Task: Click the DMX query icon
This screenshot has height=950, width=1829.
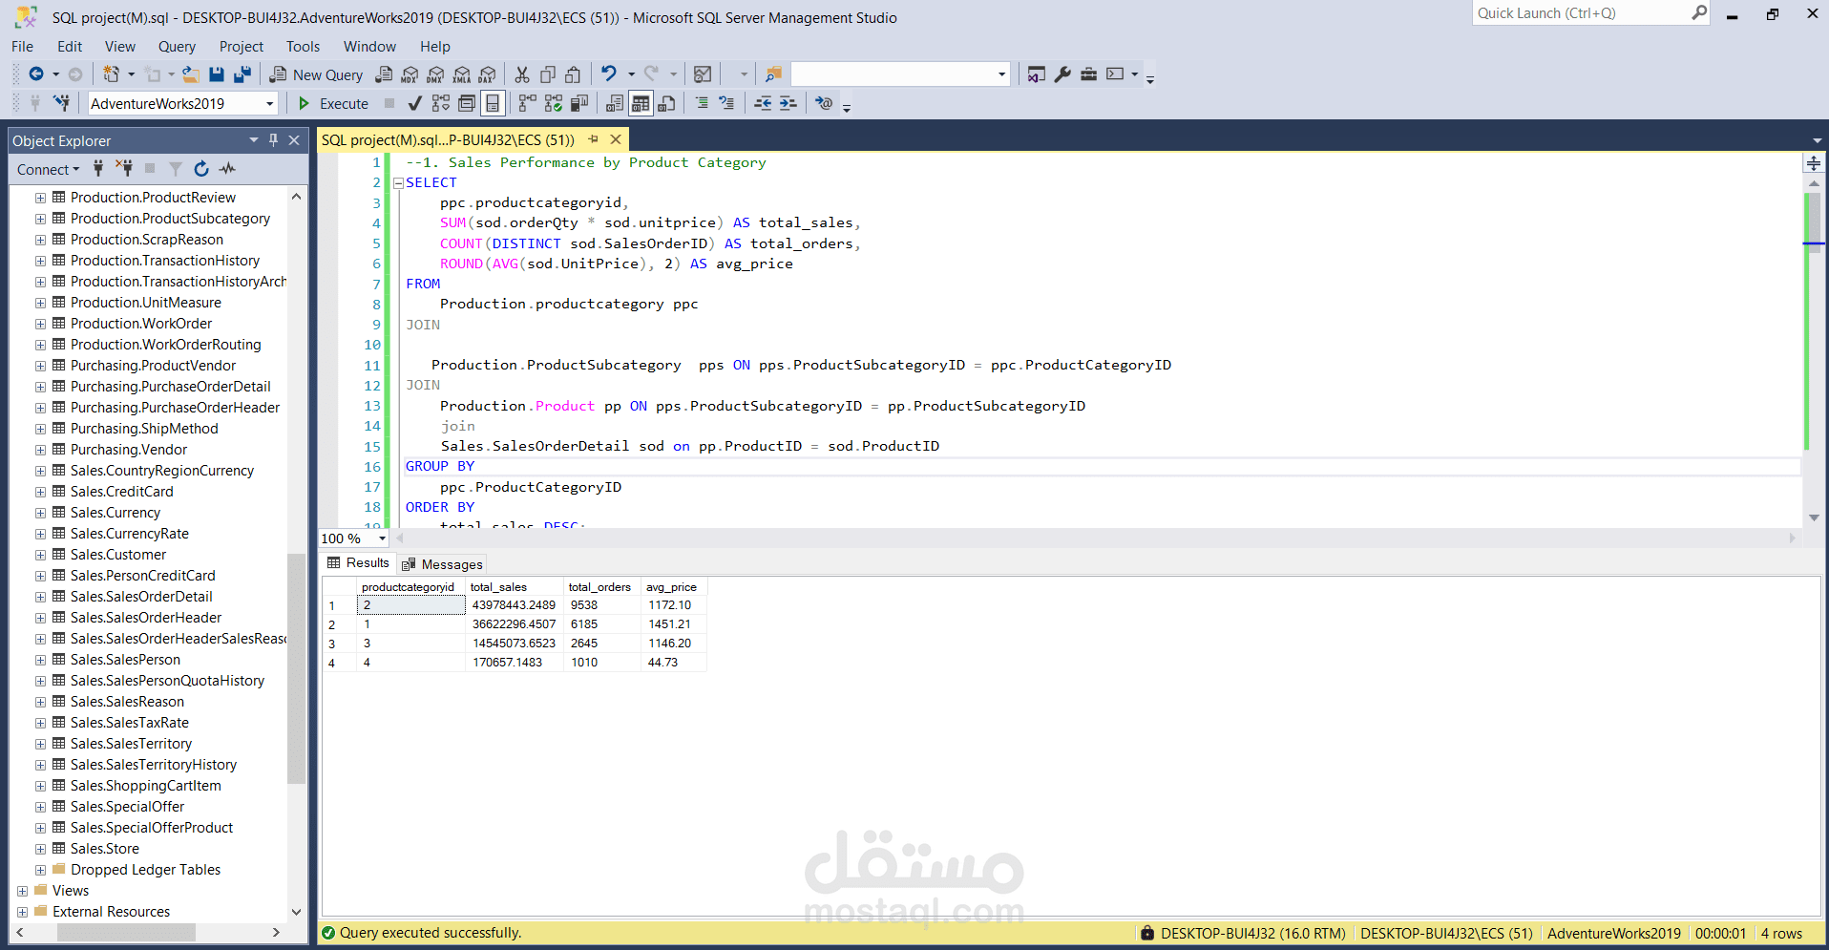Action: (435, 74)
